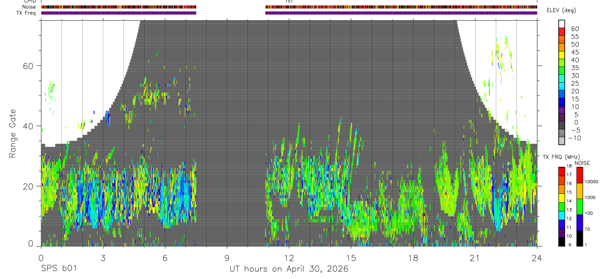The width and height of the screenshot is (604, 279).
Task: Click the morning segment of the Noise strip
Action: pyautogui.click(x=119, y=7)
